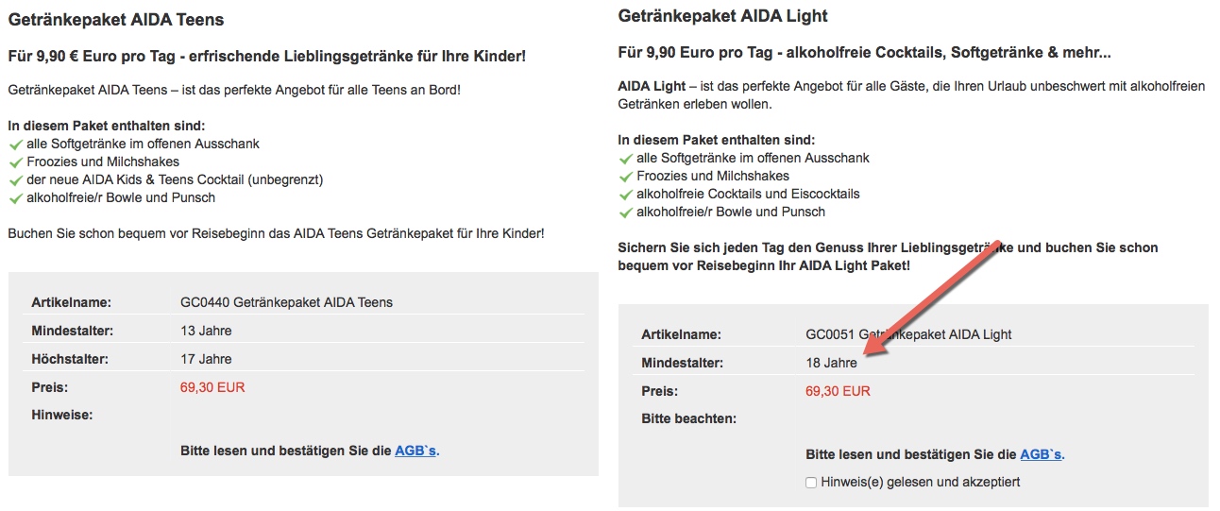Viewport: 1220px width, 511px height.
Task: Click the checkmark beside Softgetränke in AIDA Teens list
Action: point(15,145)
